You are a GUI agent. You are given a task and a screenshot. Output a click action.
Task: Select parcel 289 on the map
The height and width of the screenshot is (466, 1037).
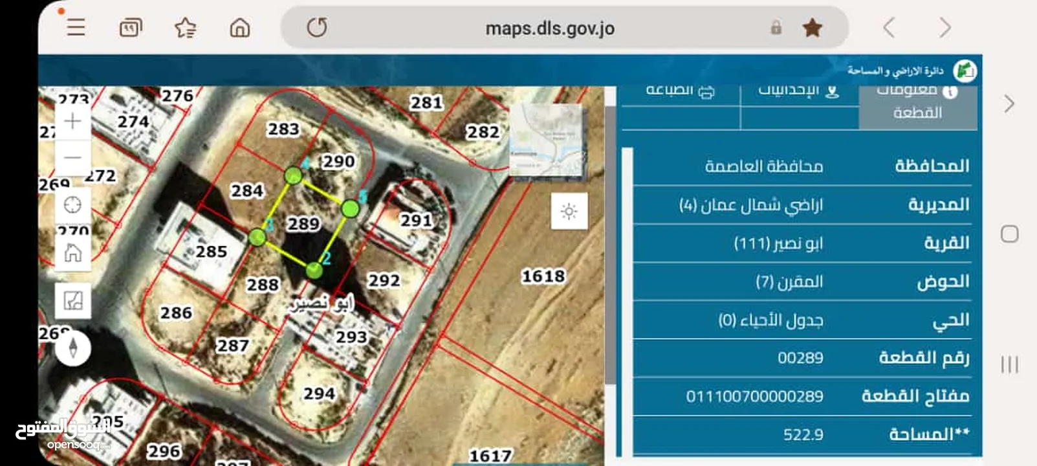coord(303,224)
